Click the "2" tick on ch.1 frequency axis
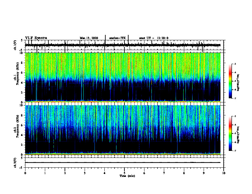The width and height of the screenshot is (252, 194). click(x=22, y=92)
